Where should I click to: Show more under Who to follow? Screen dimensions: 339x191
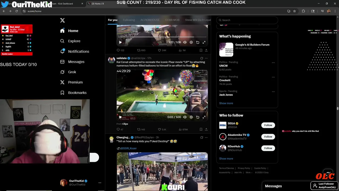(x=226, y=159)
